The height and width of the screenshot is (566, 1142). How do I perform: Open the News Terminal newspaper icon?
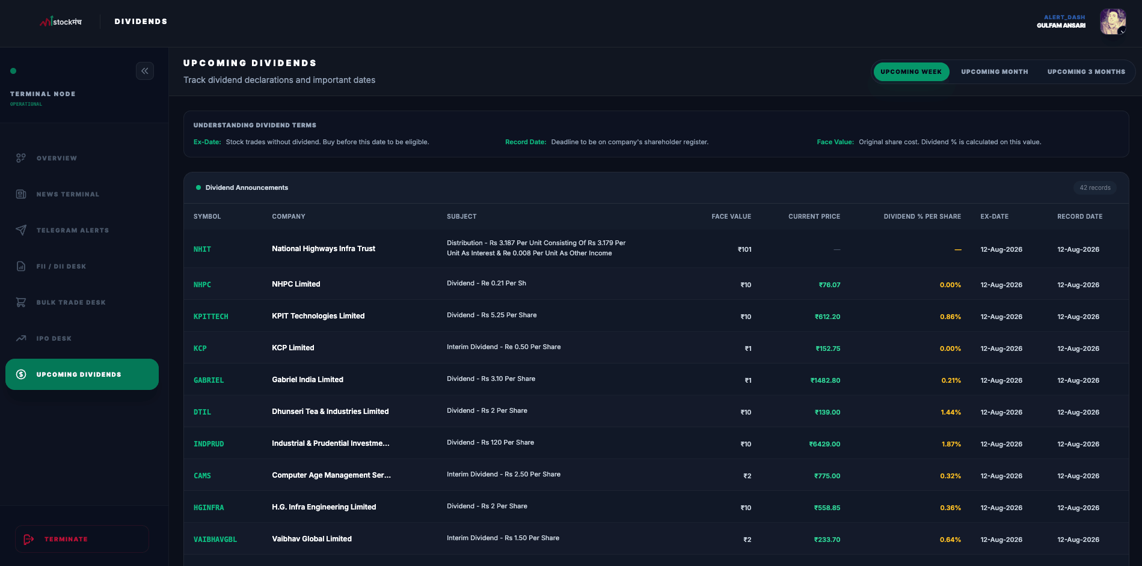click(x=21, y=194)
